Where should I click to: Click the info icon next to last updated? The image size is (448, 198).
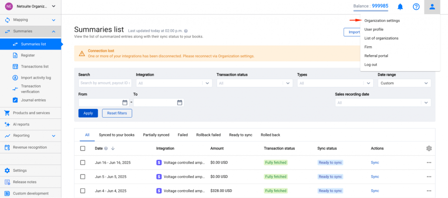click(x=186, y=31)
